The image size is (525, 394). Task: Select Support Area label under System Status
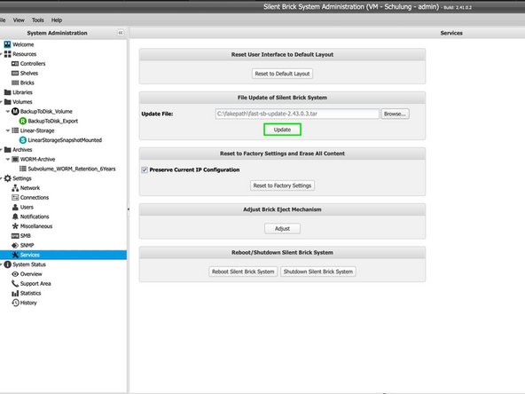coord(35,283)
